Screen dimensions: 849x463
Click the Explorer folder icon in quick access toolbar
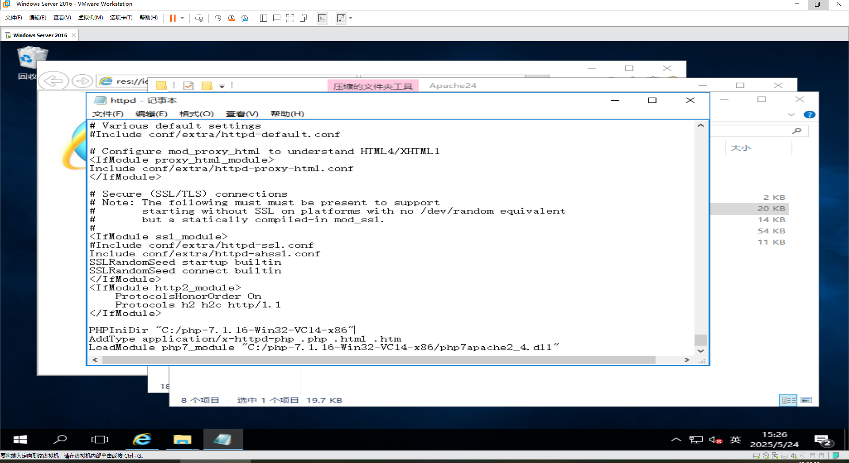[161, 85]
